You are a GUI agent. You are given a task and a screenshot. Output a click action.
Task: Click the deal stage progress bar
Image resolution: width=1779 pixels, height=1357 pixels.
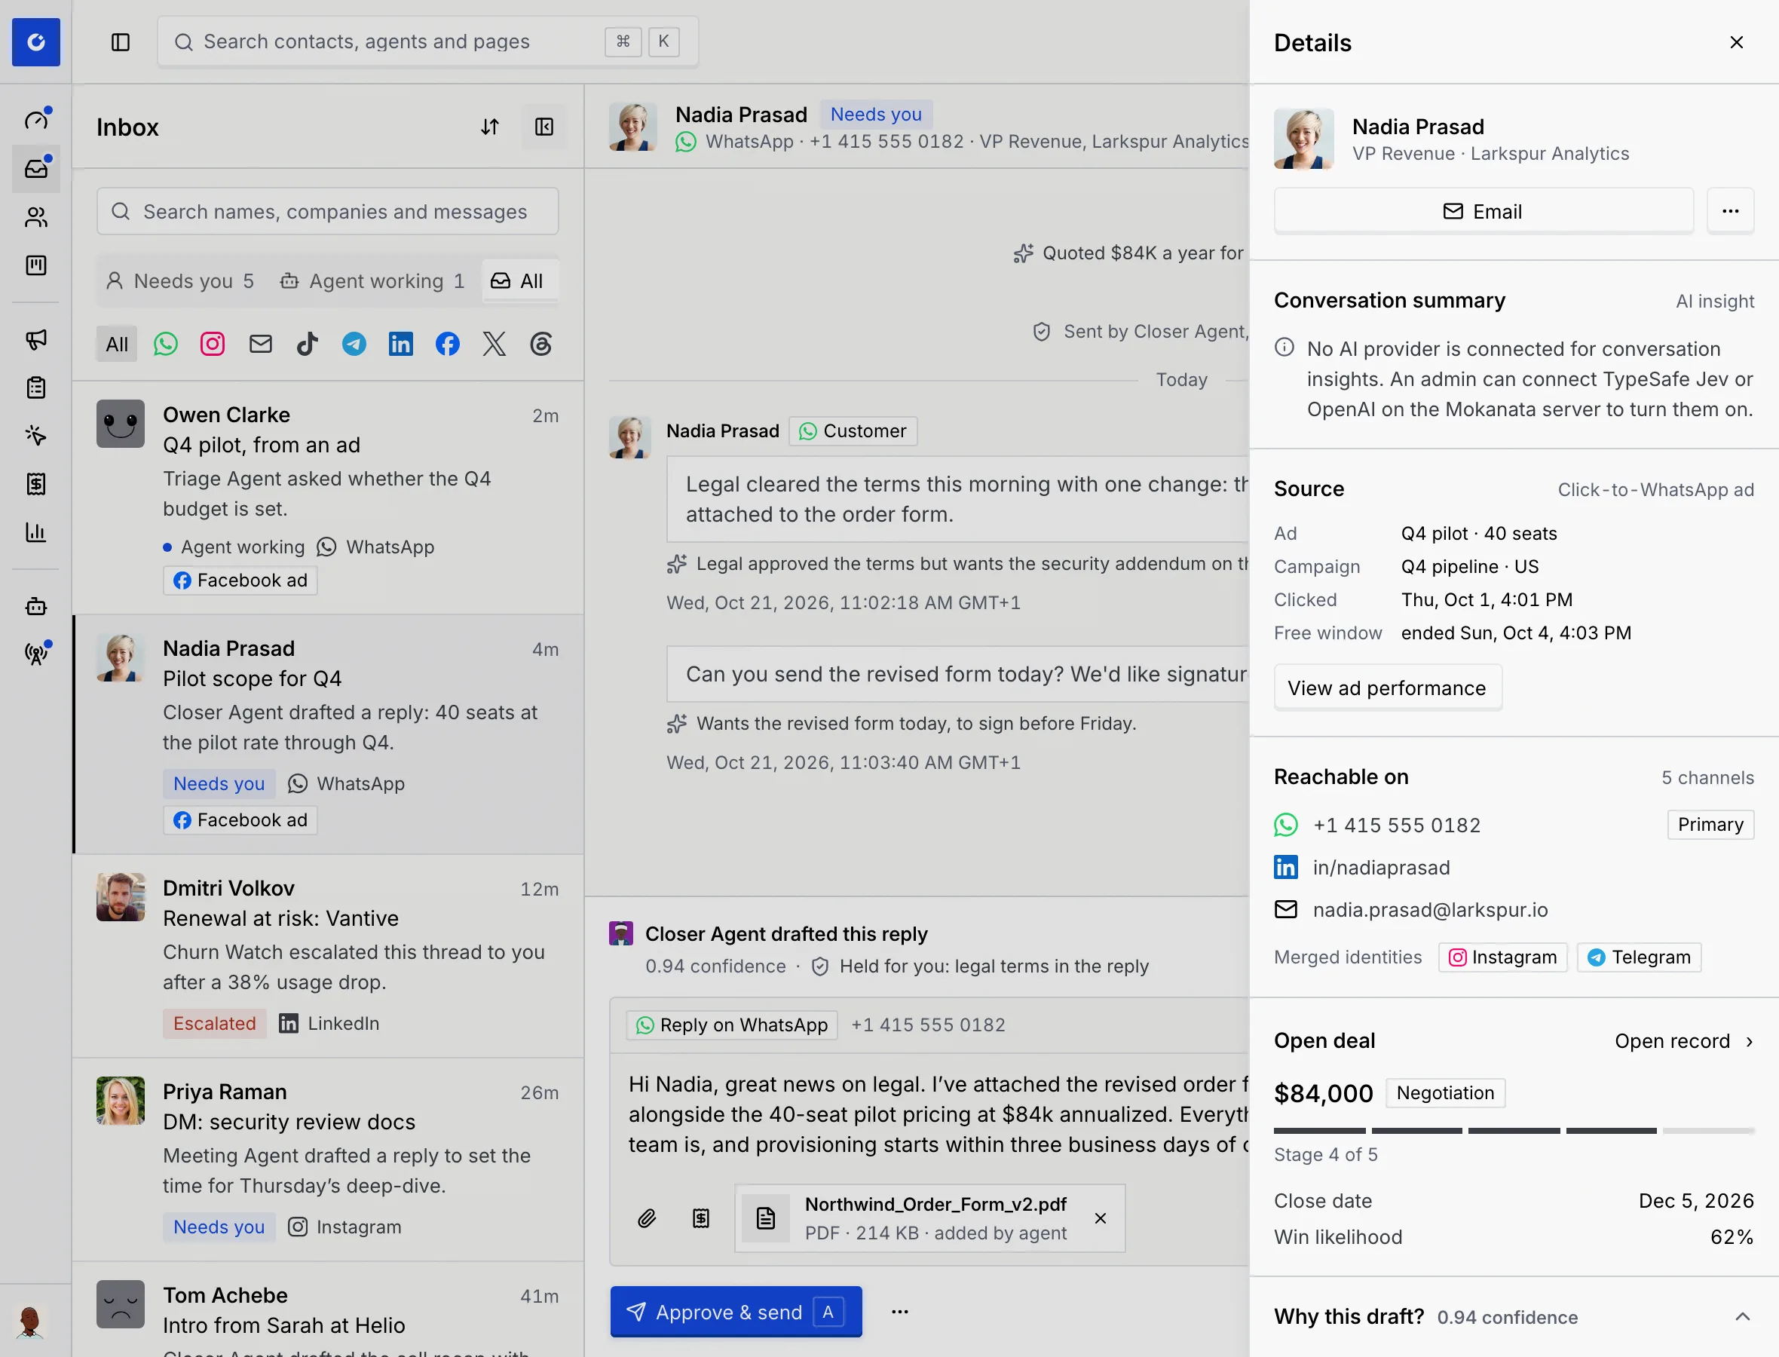pos(1514,1131)
